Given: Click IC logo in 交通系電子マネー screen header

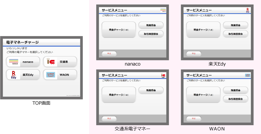Looking at the screenshot, I should coord(163,76).
